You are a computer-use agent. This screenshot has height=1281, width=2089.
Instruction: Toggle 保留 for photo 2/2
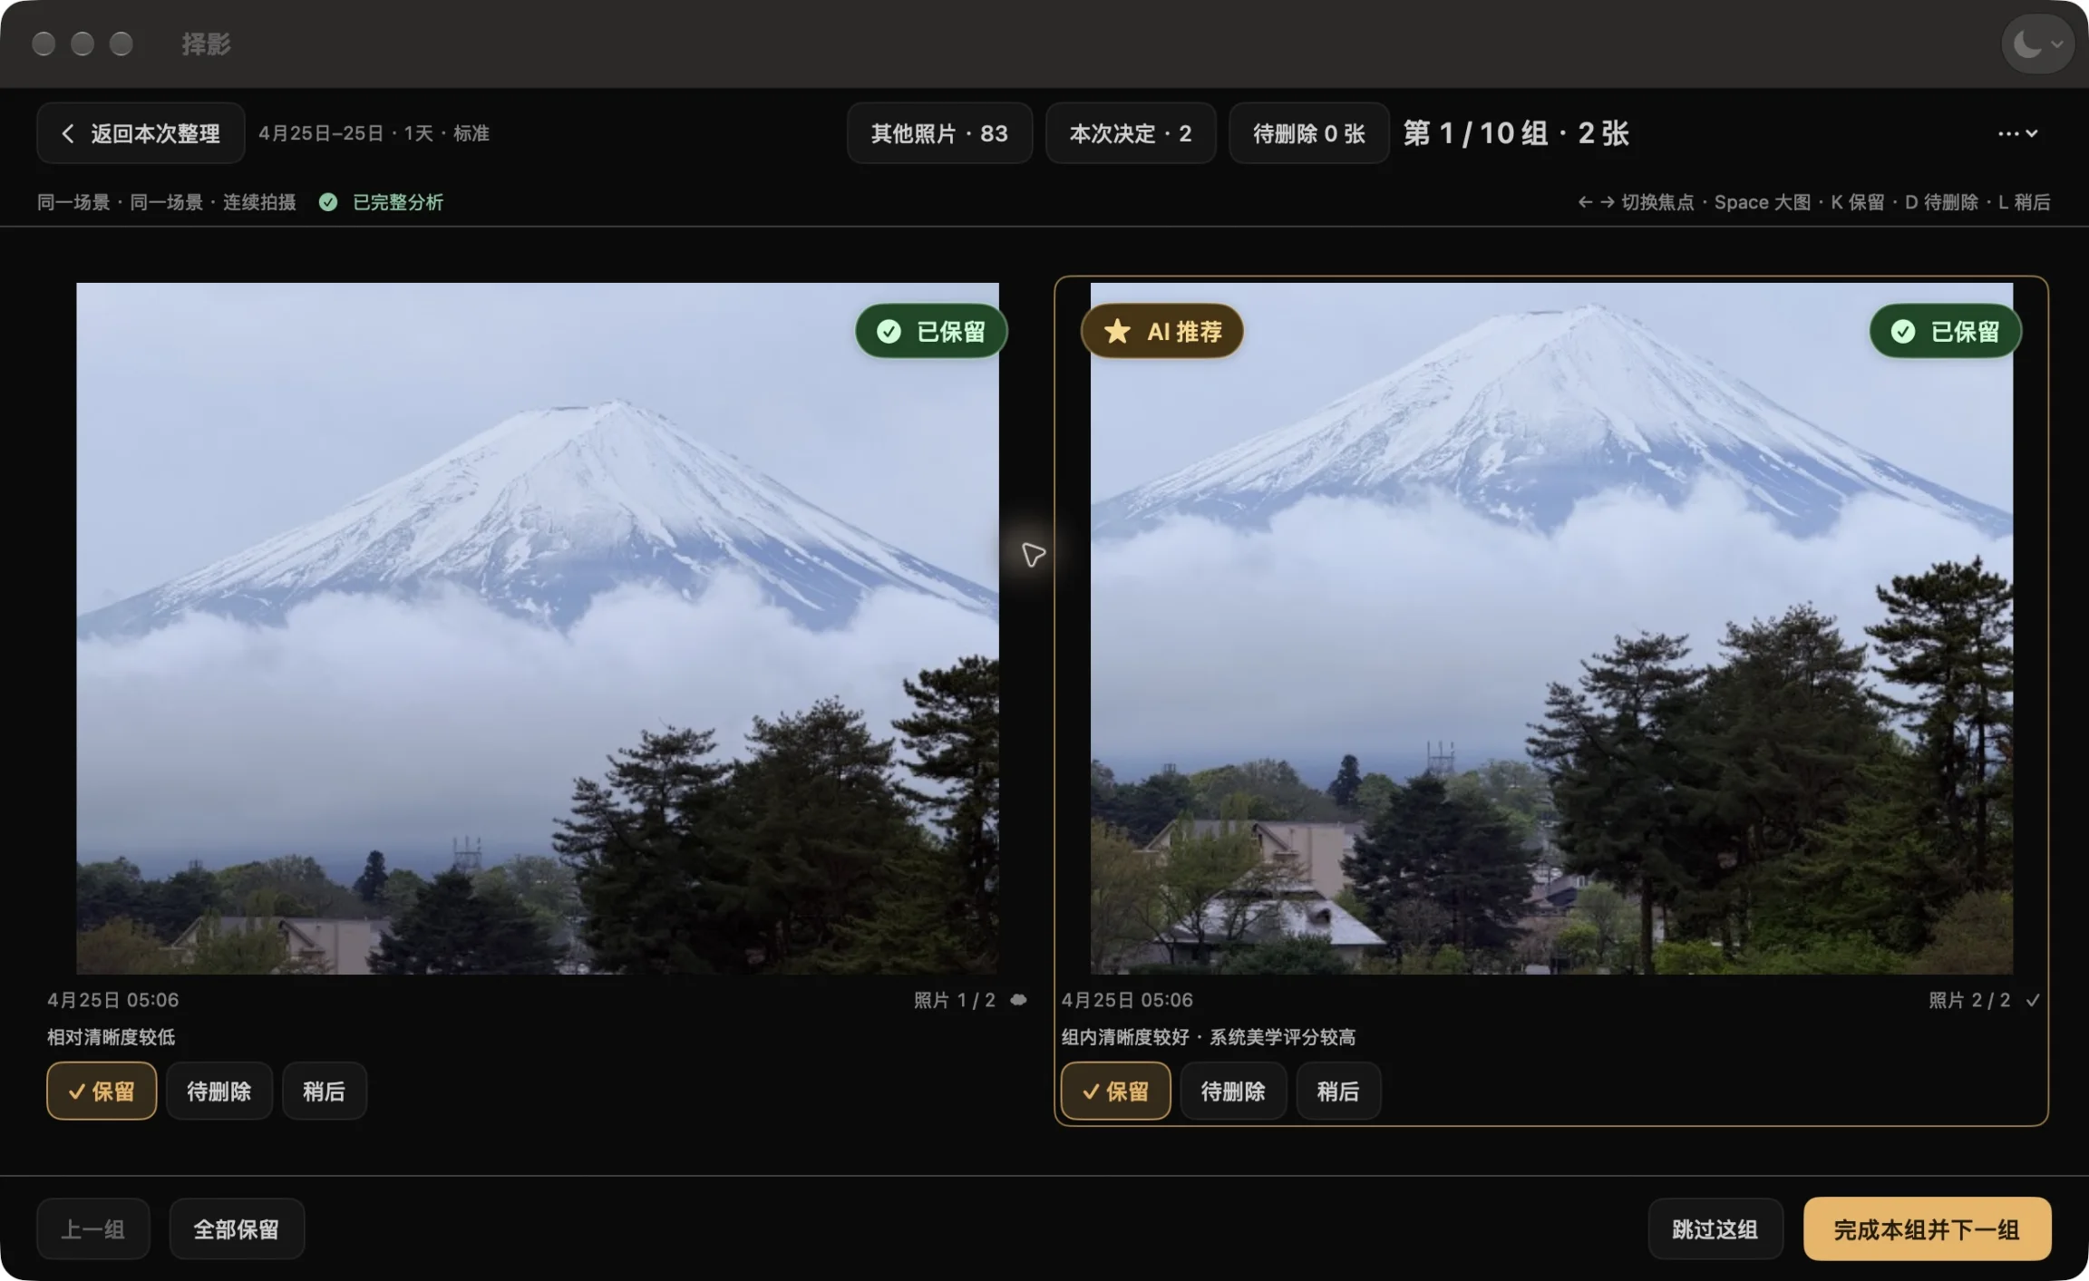point(1116,1091)
